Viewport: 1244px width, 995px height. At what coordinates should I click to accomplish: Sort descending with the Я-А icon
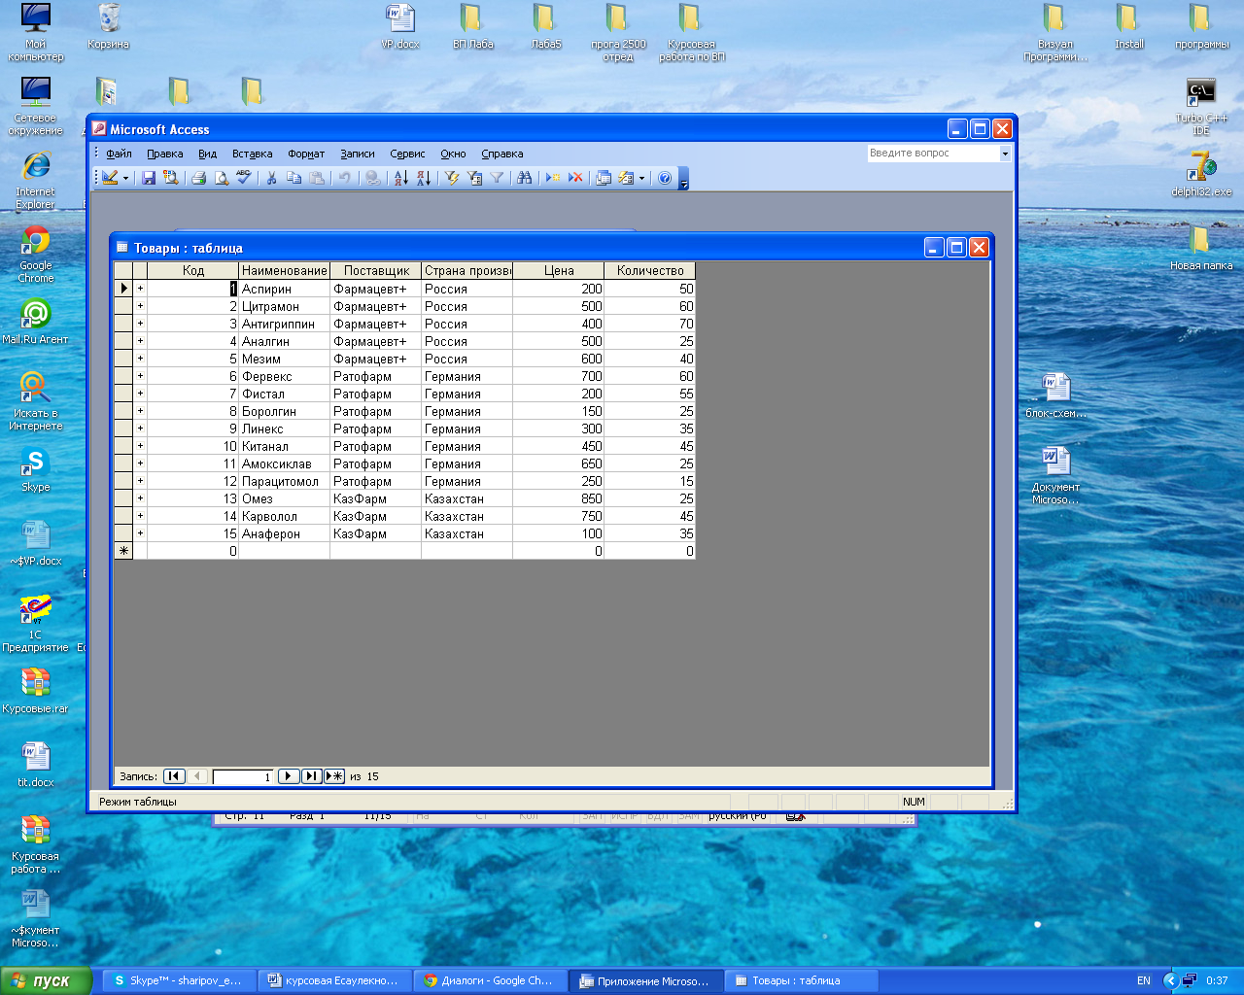click(x=423, y=178)
